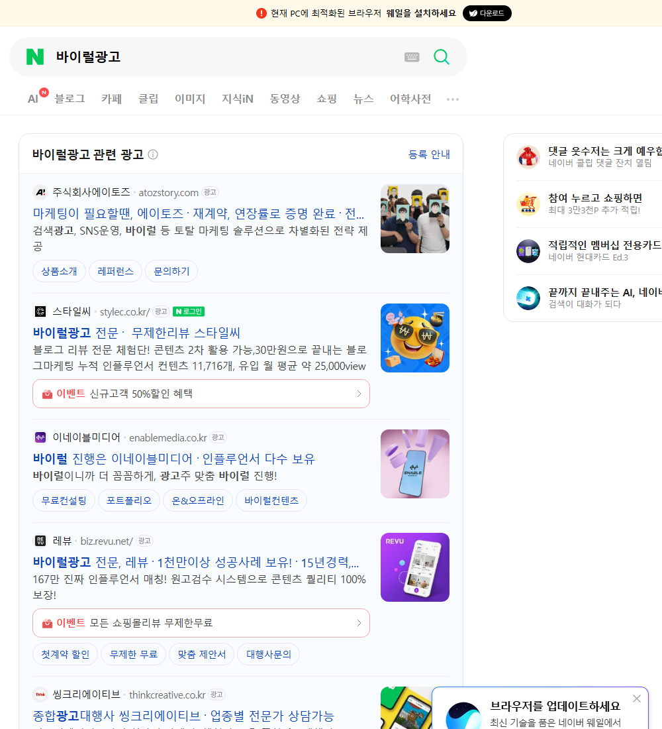The height and width of the screenshot is (729, 662).
Task: Click the Whale browser icon in update popup
Action: pos(463,716)
